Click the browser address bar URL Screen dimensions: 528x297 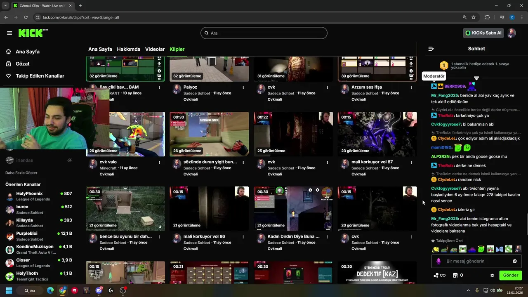tap(81, 17)
